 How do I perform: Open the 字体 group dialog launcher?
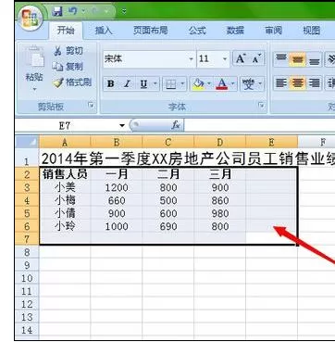[262, 106]
